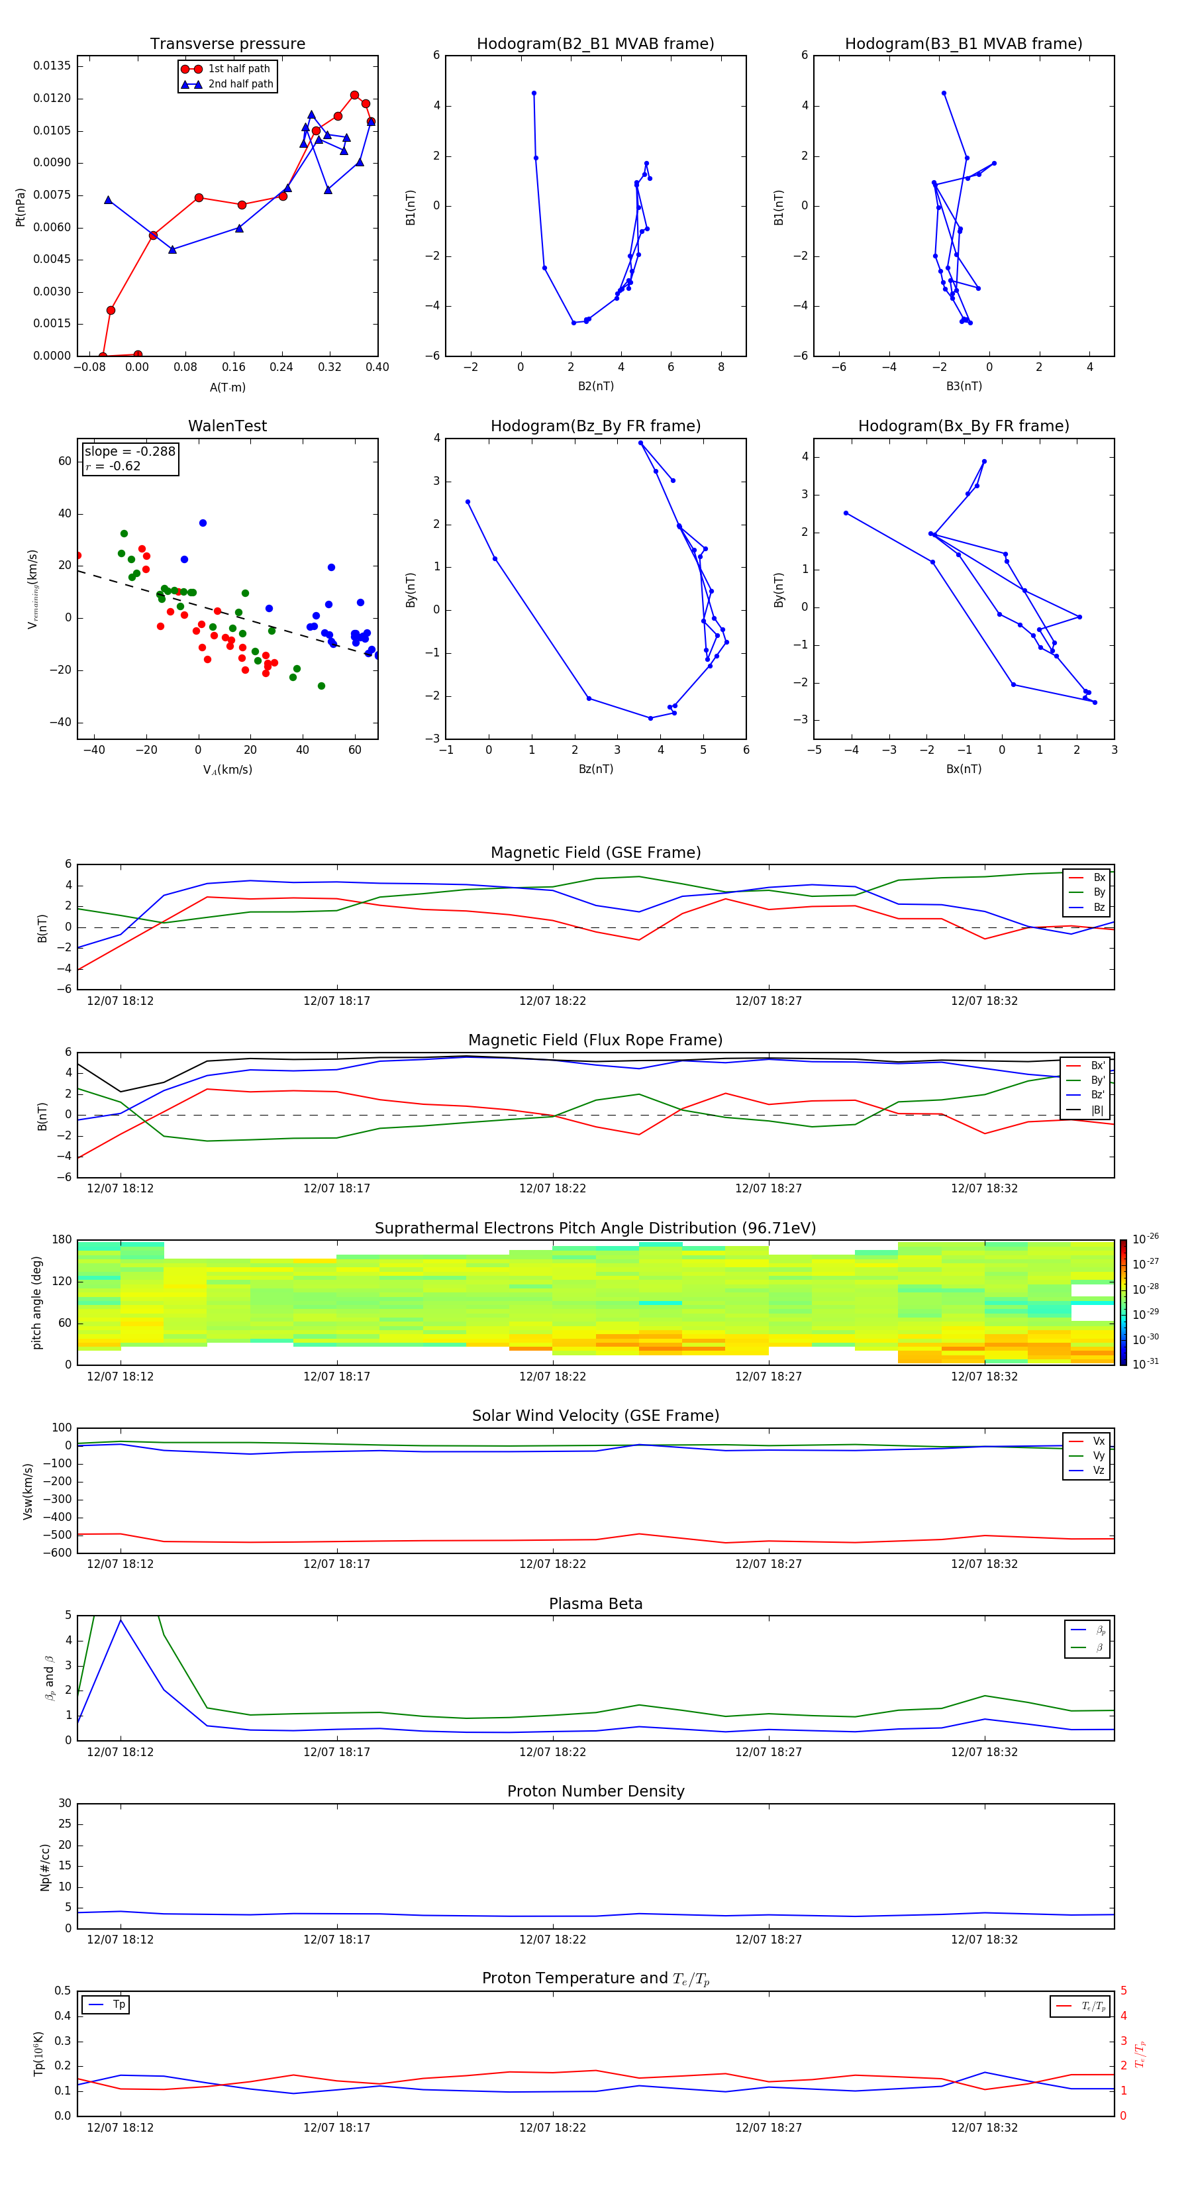This screenshot has width=1192, height=2186.
Task: Click the "Solar Wind Velocity (GSE Frame)" title
Action: tap(595, 1416)
